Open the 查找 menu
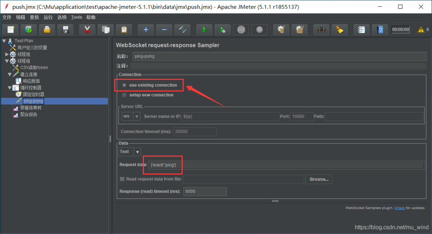432x234 pixels. (x=34, y=17)
